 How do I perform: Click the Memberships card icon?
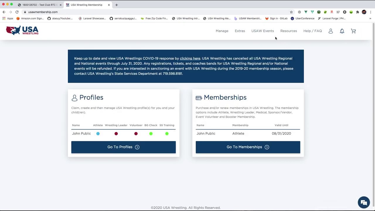(199, 98)
